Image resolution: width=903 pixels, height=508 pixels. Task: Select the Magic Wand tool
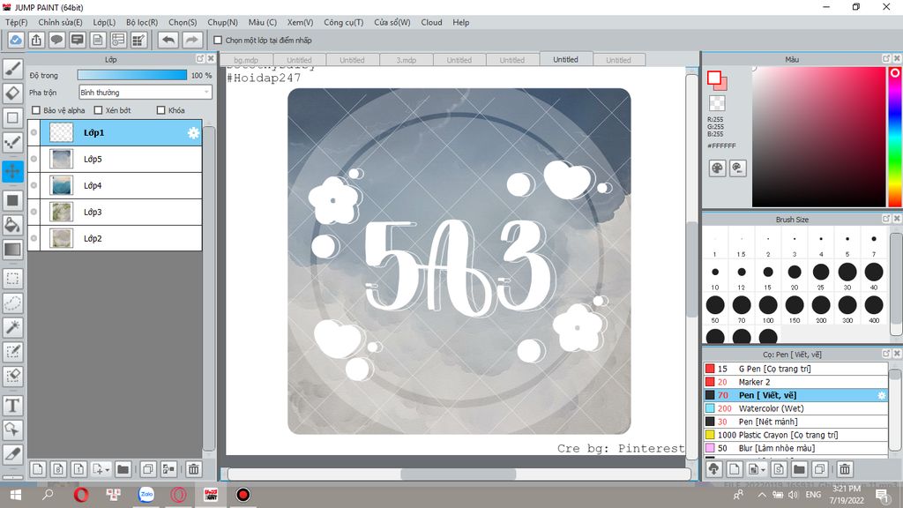[12, 327]
